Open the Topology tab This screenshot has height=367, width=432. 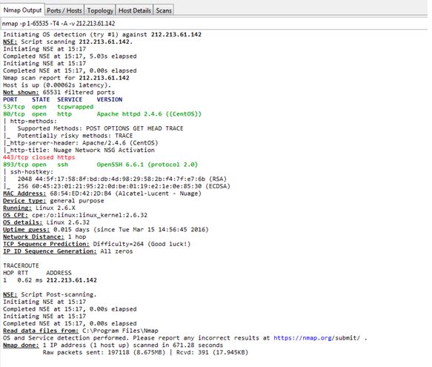click(100, 10)
